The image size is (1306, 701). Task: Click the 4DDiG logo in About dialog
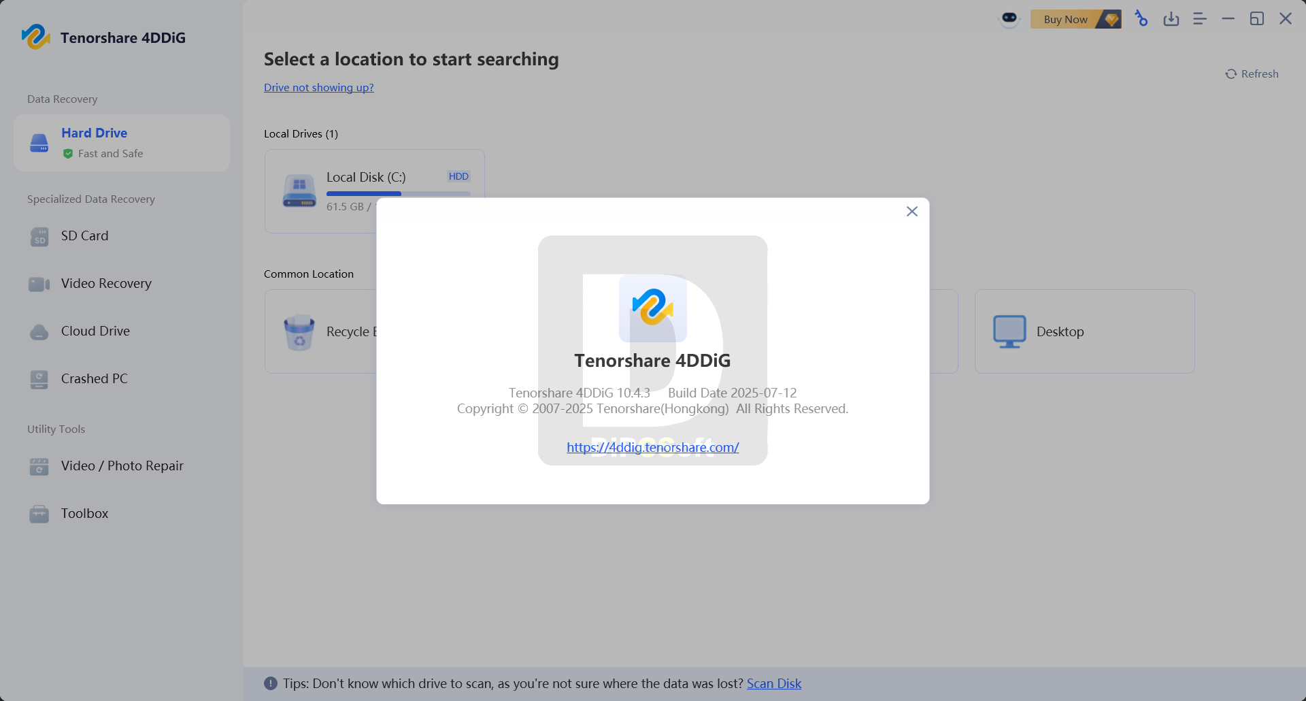coord(653,308)
